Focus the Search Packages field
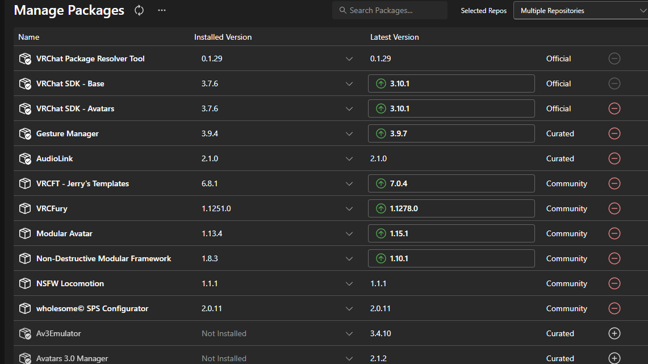 click(390, 10)
